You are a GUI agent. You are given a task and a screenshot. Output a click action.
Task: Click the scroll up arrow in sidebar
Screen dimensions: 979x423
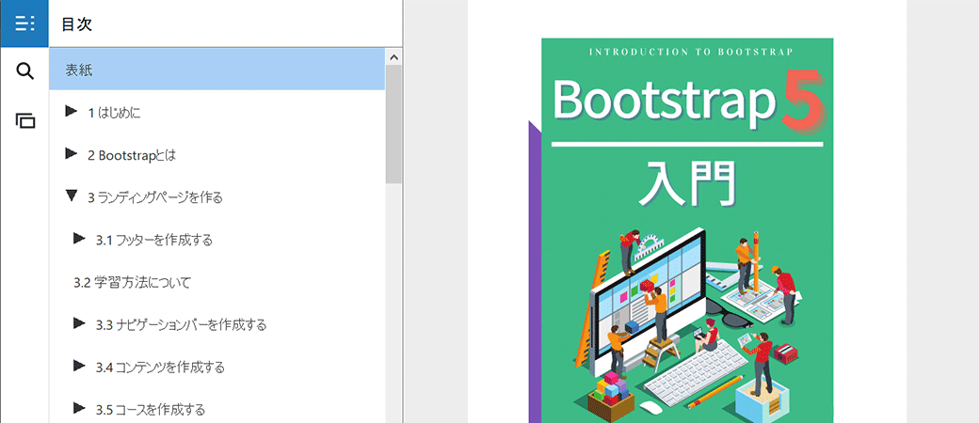click(x=393, y=57)
